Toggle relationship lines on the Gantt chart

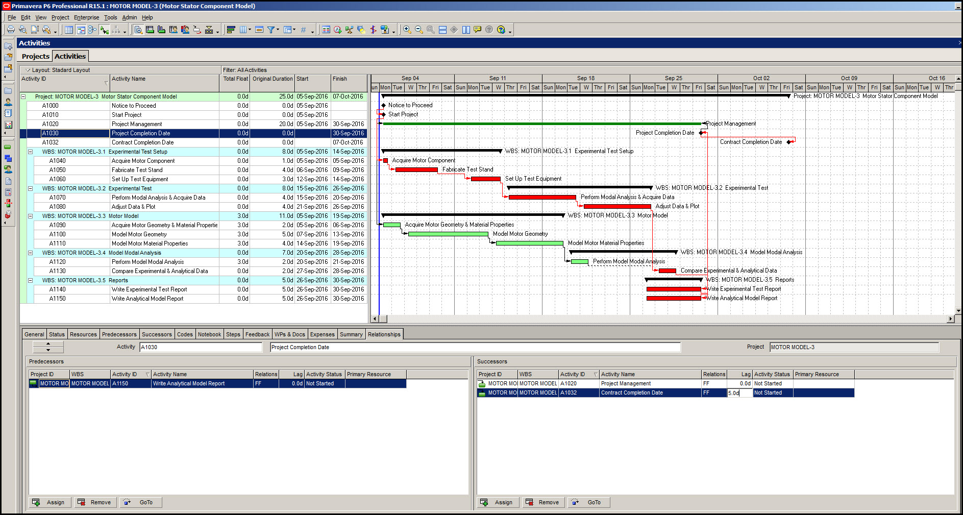point(104,30)
